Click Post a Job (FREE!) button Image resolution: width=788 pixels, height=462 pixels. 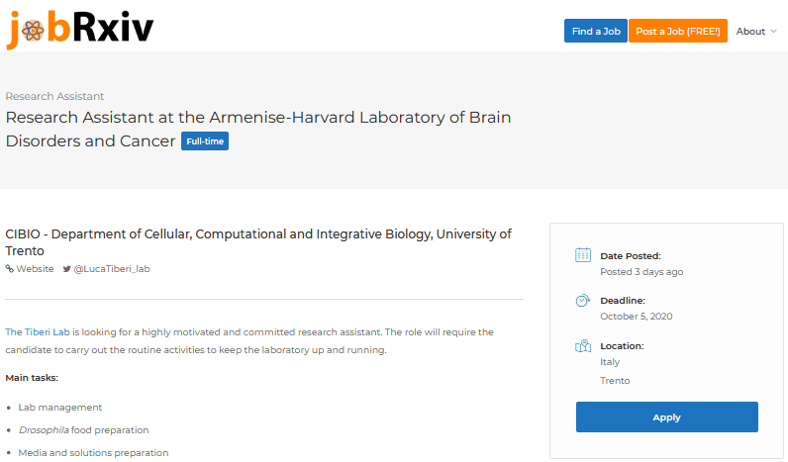coord(678,31)
